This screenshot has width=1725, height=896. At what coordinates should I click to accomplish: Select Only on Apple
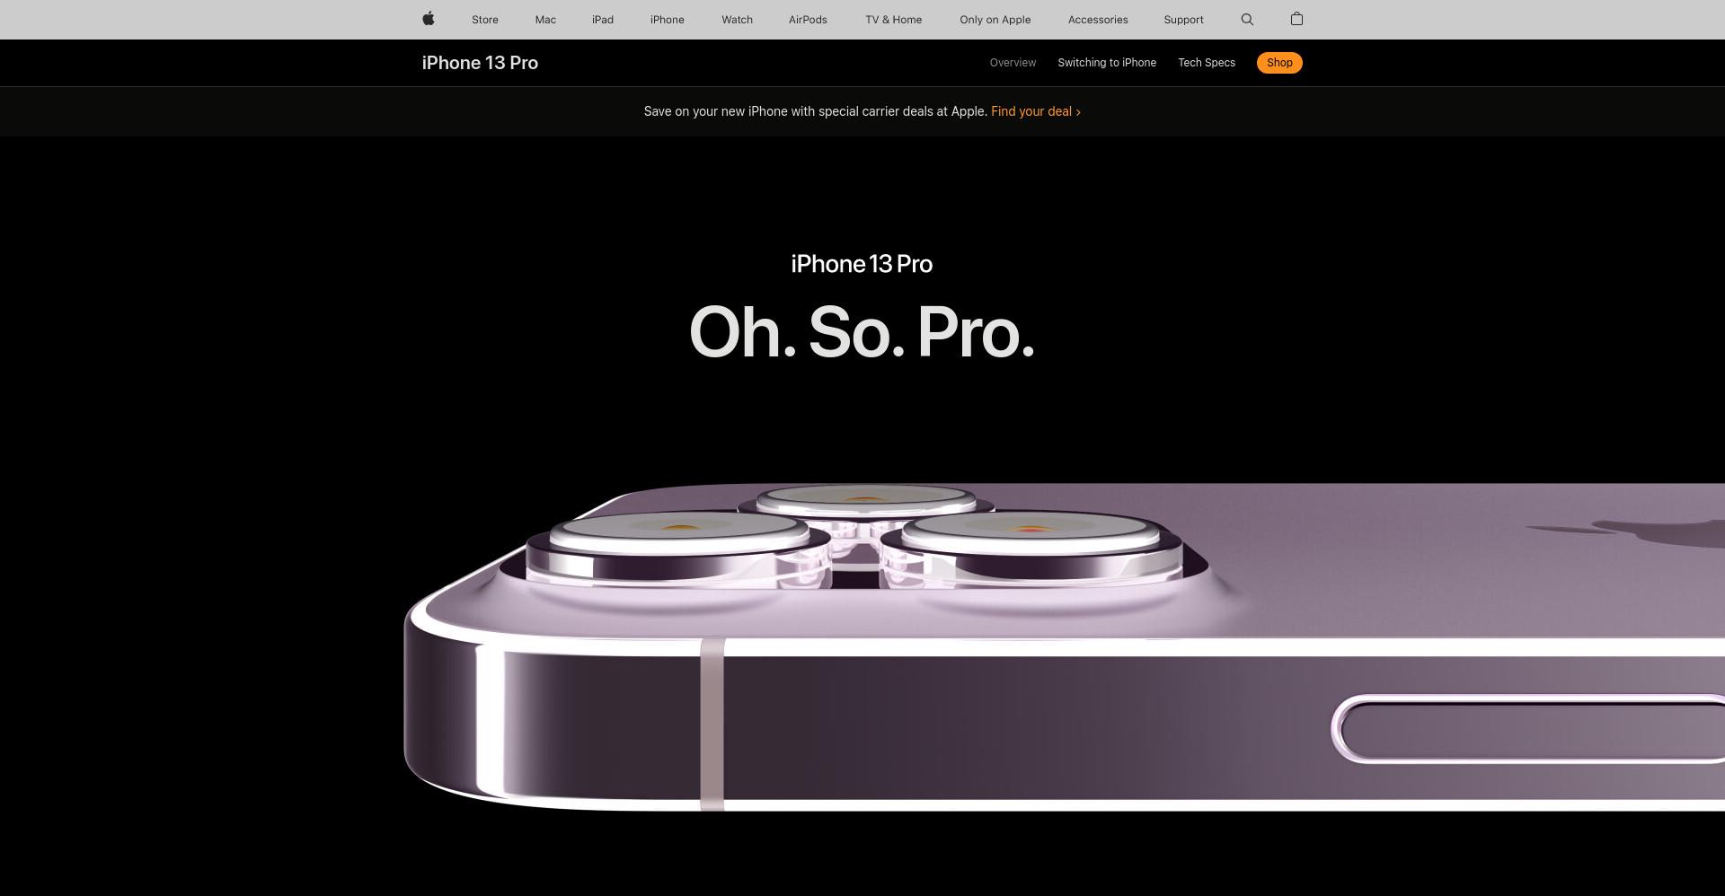tap(995, 20)
